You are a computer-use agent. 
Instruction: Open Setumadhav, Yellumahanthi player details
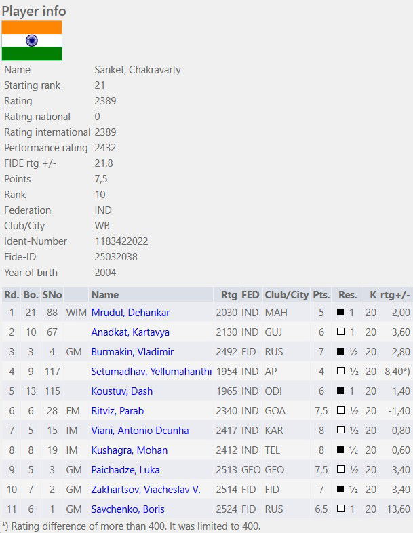pyautogui.click(x=151, y=372)
